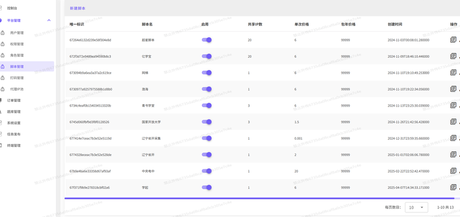The height and width of the screenshot is (217, 460).
Task: Open 权限管理 page
Action: pyautogui.click(x=17, y=44)
